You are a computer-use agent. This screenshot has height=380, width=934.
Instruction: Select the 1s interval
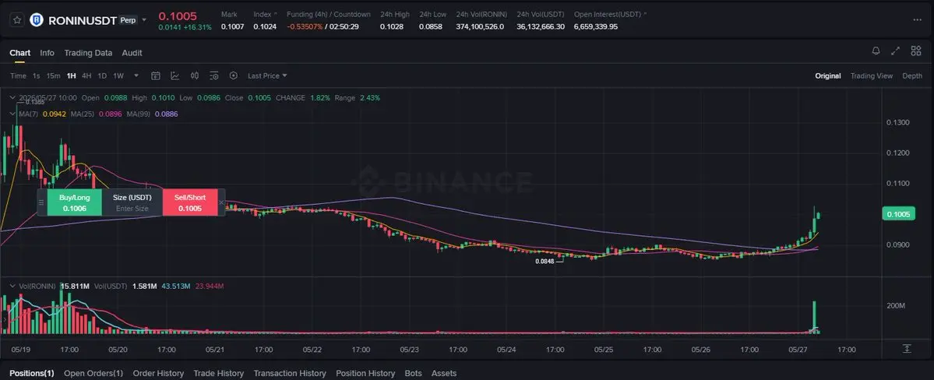tap(37, 76)
